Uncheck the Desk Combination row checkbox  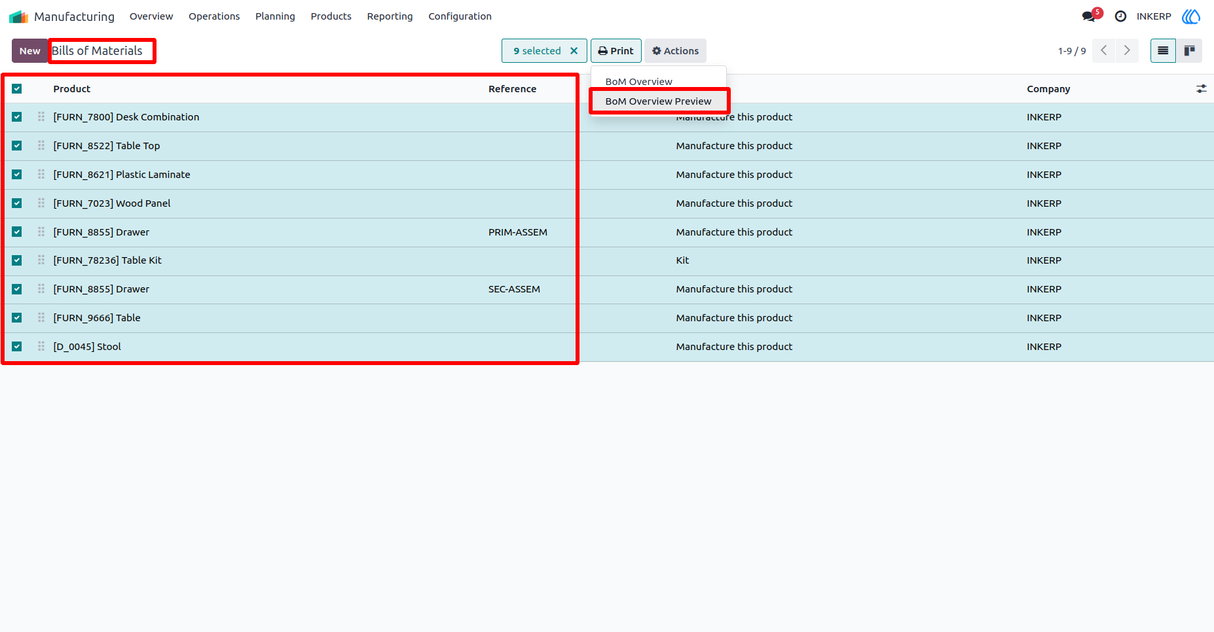17,117
